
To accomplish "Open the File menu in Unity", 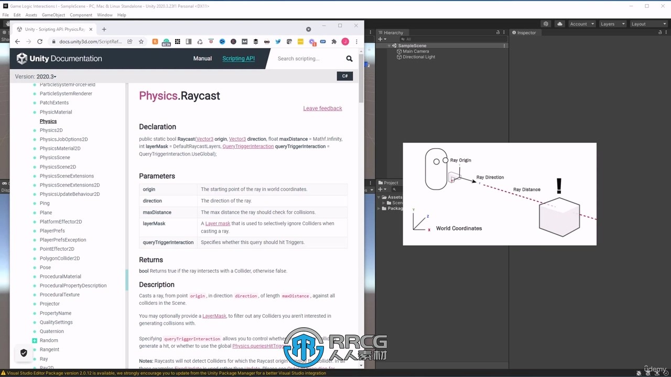I will click(x=6, y=15).
